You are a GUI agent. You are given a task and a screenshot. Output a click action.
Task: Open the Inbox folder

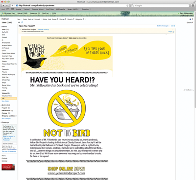(7, 22)
